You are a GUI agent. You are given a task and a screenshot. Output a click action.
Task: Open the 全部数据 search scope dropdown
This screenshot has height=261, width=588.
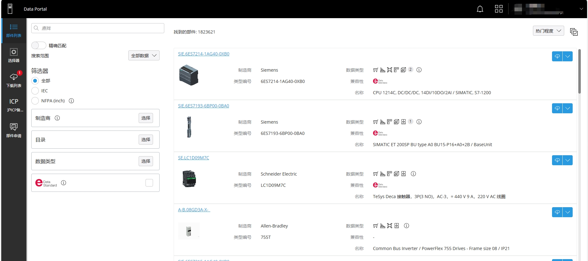(144, 55)
